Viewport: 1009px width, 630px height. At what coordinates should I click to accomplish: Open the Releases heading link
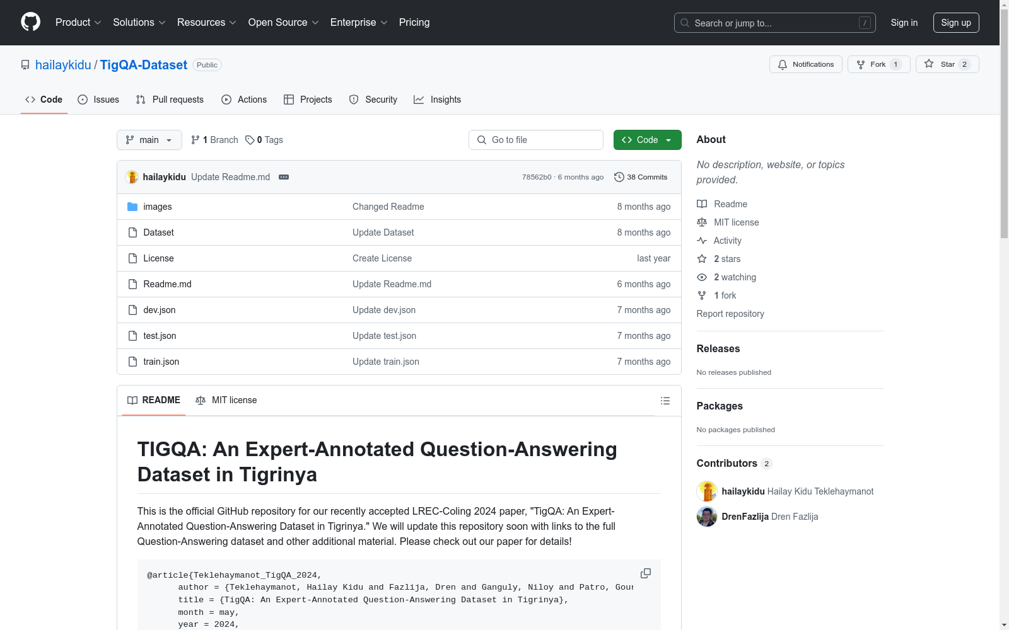click(718, 348)
